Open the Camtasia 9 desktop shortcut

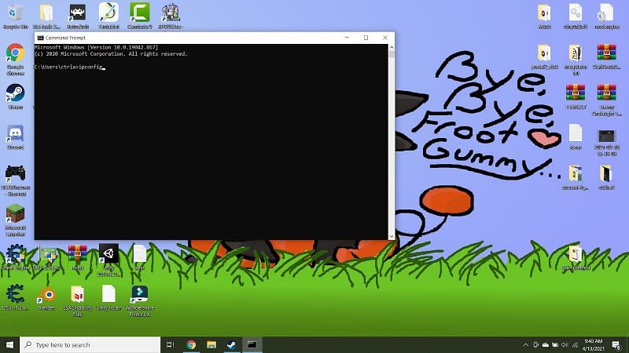pos(139,13)
